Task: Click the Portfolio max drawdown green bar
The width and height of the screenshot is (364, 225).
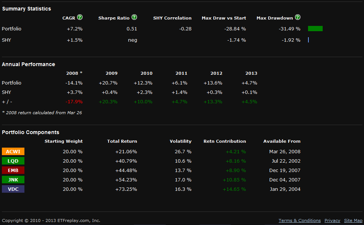Action: (x=315, y=29)
